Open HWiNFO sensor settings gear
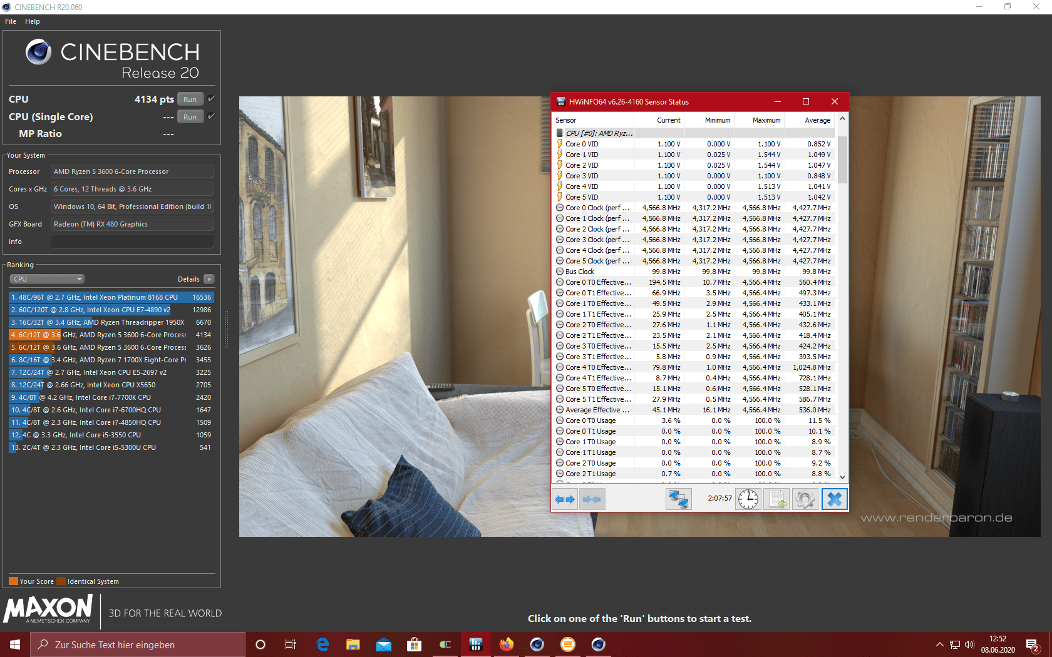 point(805,499)
